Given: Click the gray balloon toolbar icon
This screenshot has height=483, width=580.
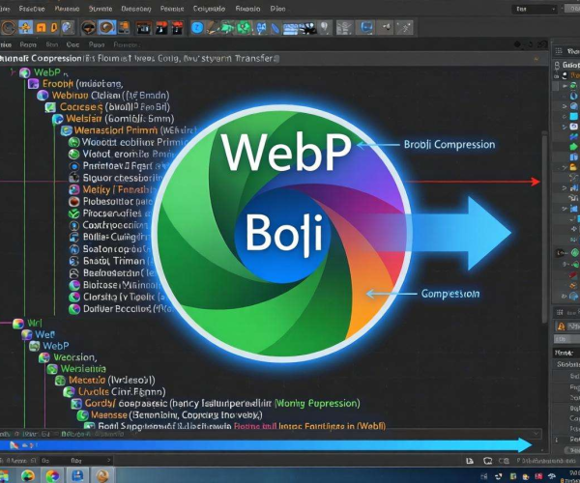Looking at the screenshot, I should (325, 27).
